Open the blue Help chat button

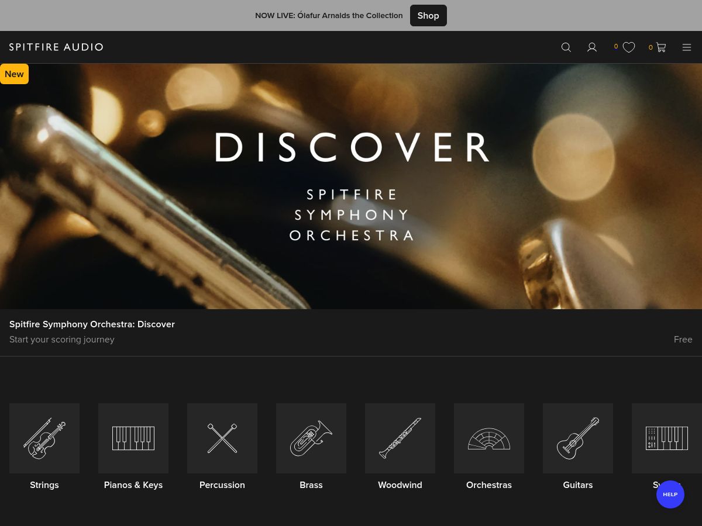670,494
